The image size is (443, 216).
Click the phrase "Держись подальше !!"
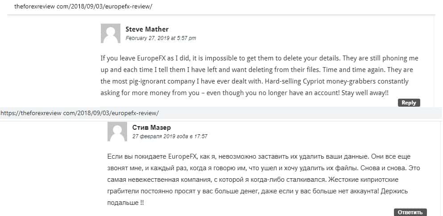(388, 191)
